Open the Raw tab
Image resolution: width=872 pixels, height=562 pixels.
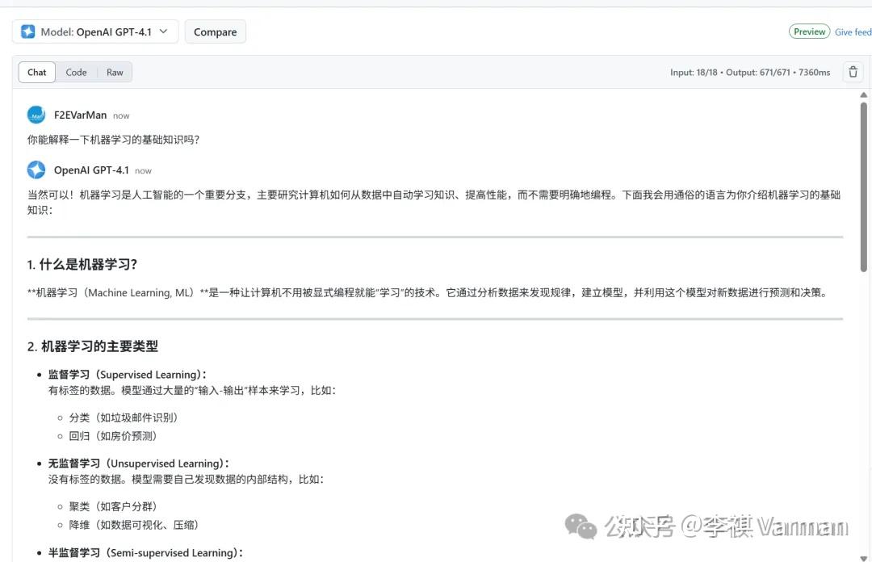pos(115,72)
